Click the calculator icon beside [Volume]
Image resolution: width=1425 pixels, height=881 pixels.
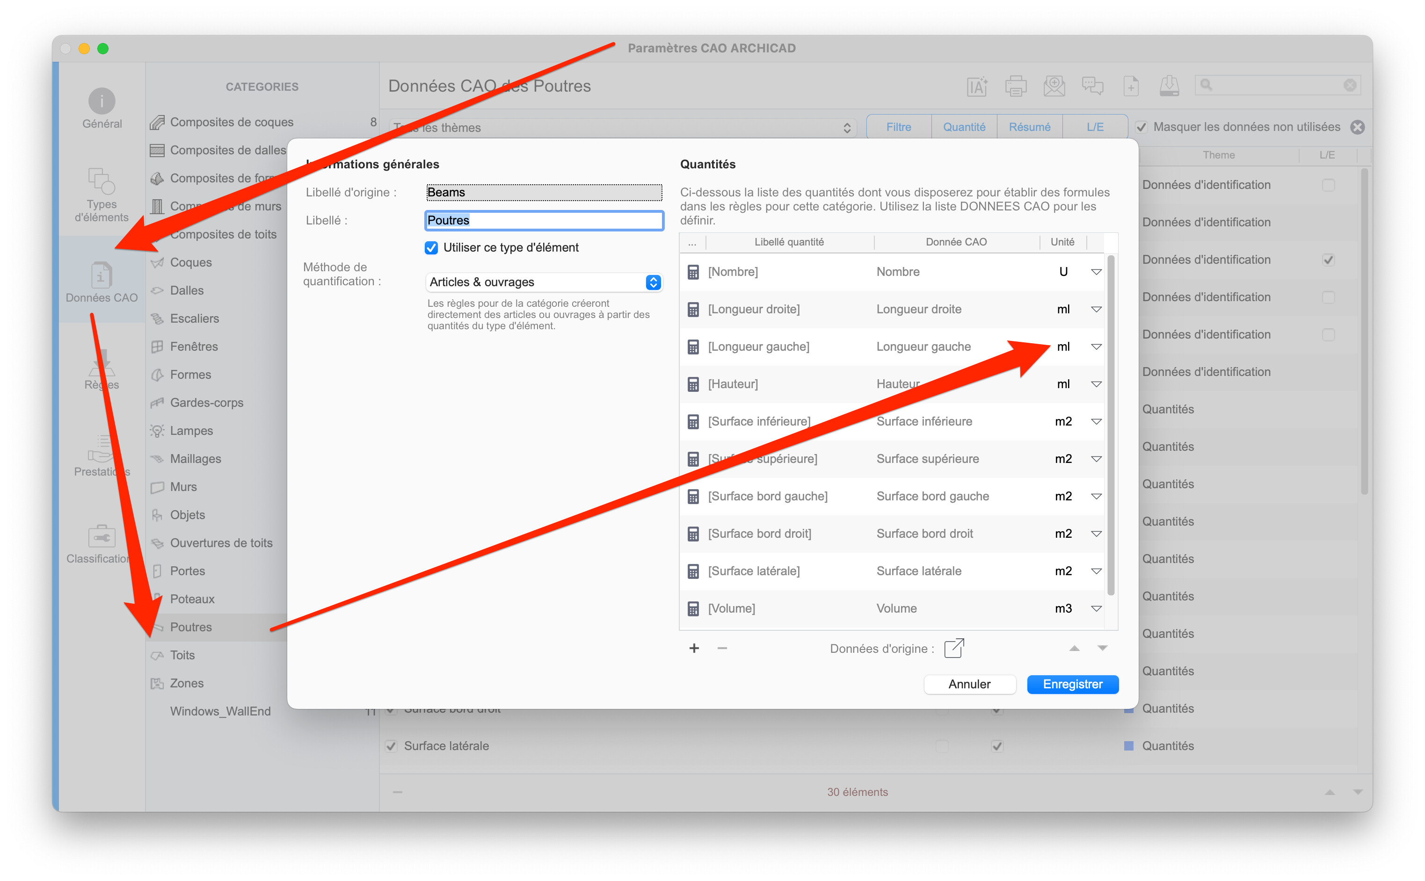(693, 608)
